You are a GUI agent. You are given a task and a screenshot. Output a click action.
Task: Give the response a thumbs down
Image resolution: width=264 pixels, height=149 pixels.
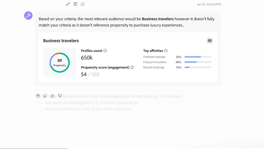(60, 96)
